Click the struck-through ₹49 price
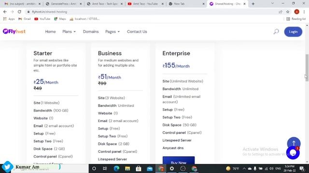The image size is (309, 173). point(38,88)
